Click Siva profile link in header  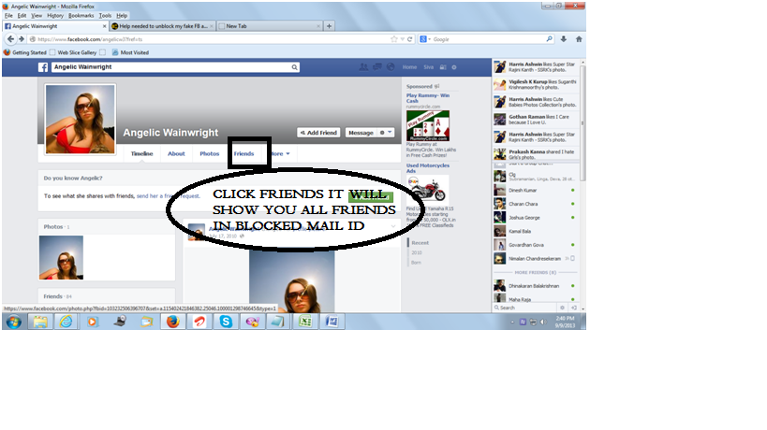point(429,67)
